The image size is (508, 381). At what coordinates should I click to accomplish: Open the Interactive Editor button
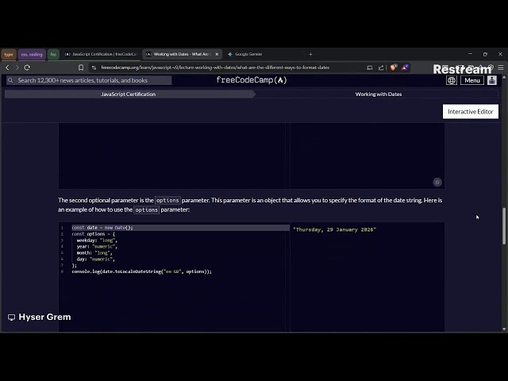pyautogui.click(x=471, y=111)
